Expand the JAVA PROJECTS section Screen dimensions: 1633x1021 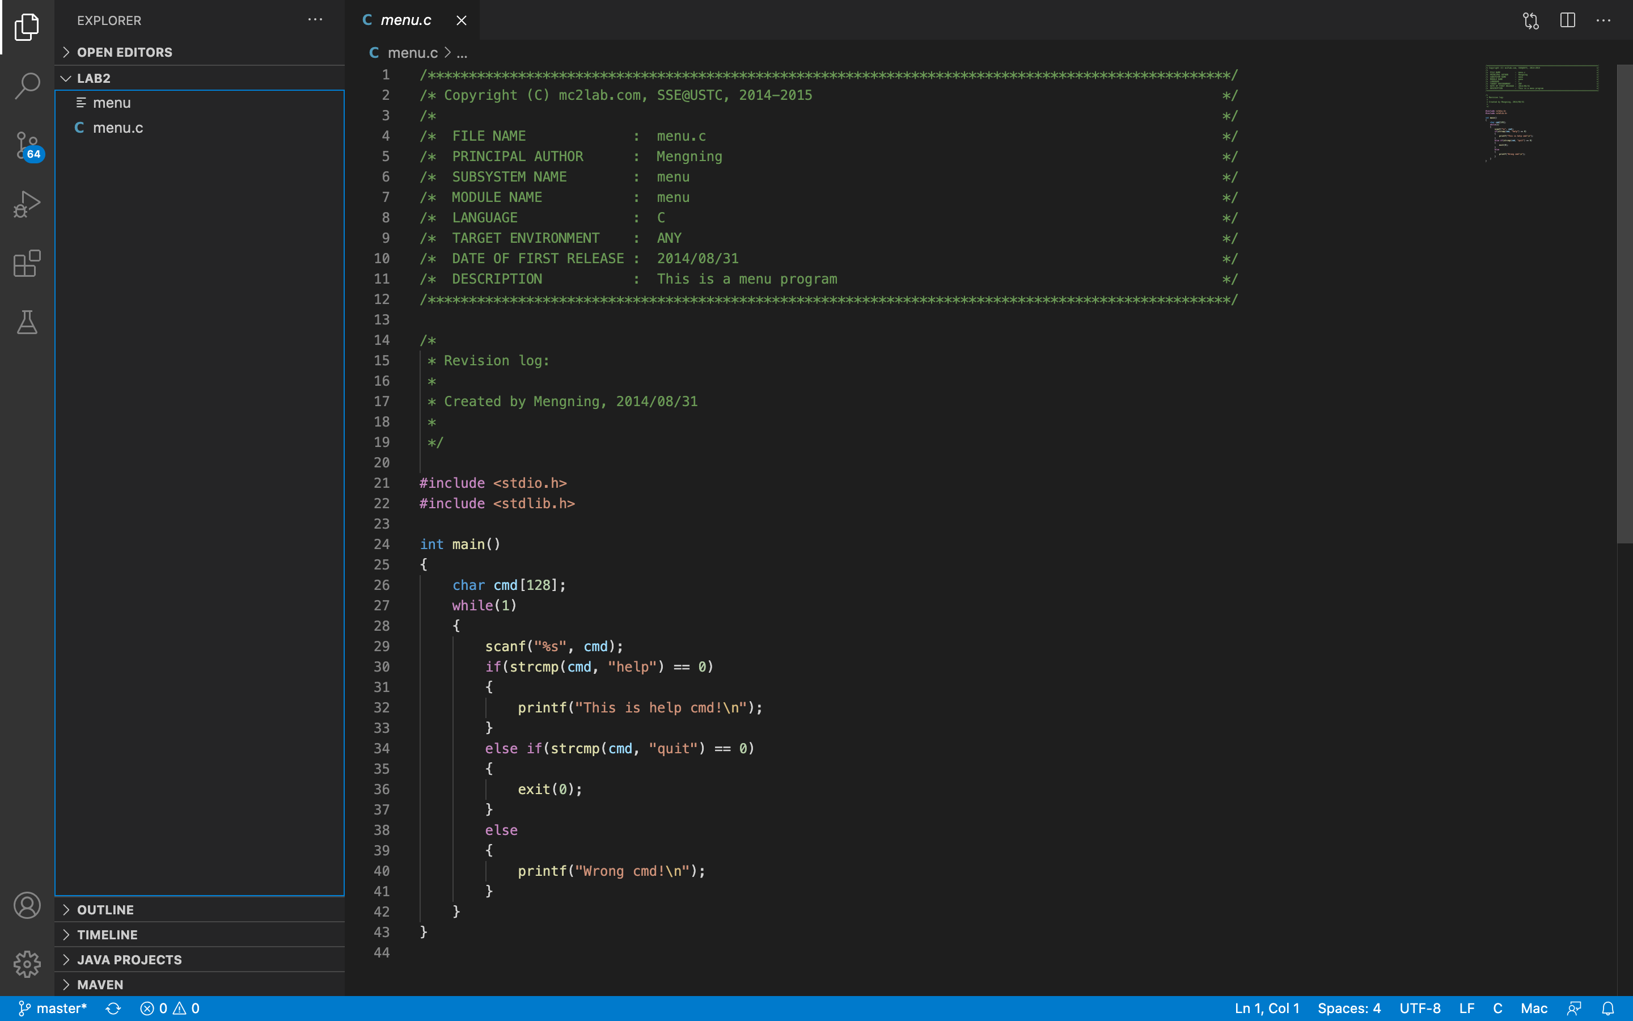click(x=129, y=960)
